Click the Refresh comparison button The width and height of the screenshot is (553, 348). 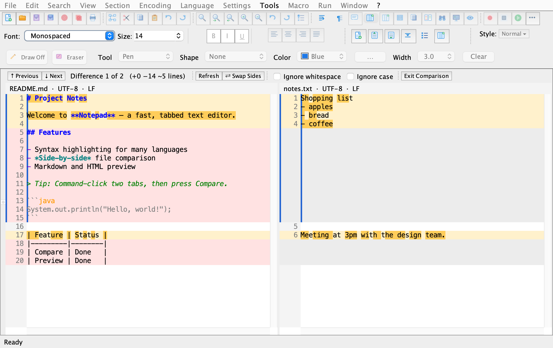coord(209,76)
